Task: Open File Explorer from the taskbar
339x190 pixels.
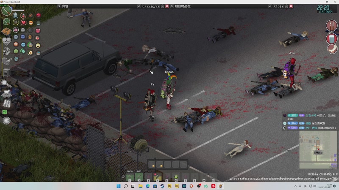Action: [140, 186]
